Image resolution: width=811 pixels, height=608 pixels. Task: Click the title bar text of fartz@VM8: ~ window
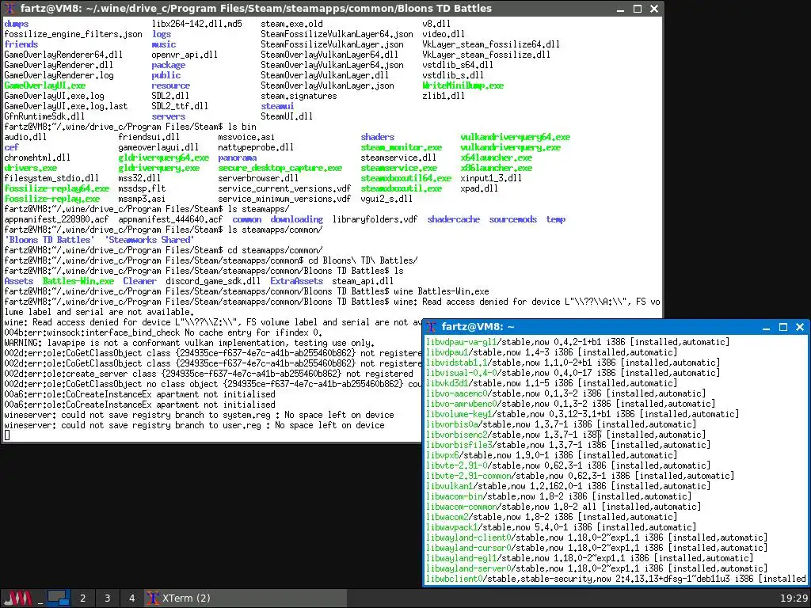coord(478,327)
